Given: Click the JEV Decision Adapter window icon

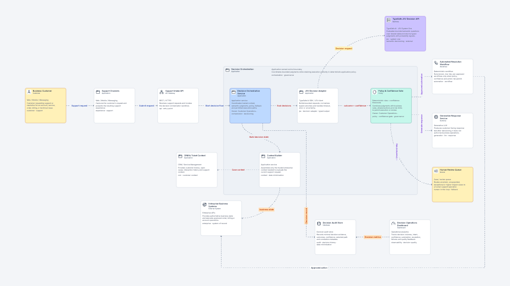Looking at the screenshot, I should tap(301, 92).
